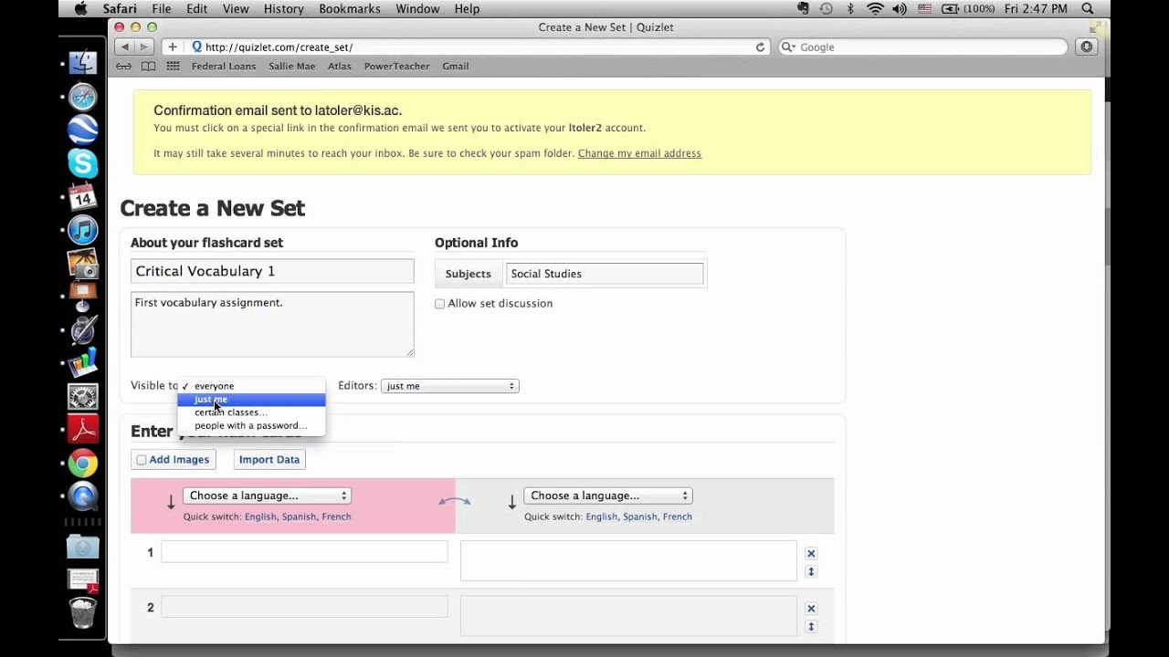Click the add bookmark plus button
Screen dimensions: 1169x657
tap(172, 47)
